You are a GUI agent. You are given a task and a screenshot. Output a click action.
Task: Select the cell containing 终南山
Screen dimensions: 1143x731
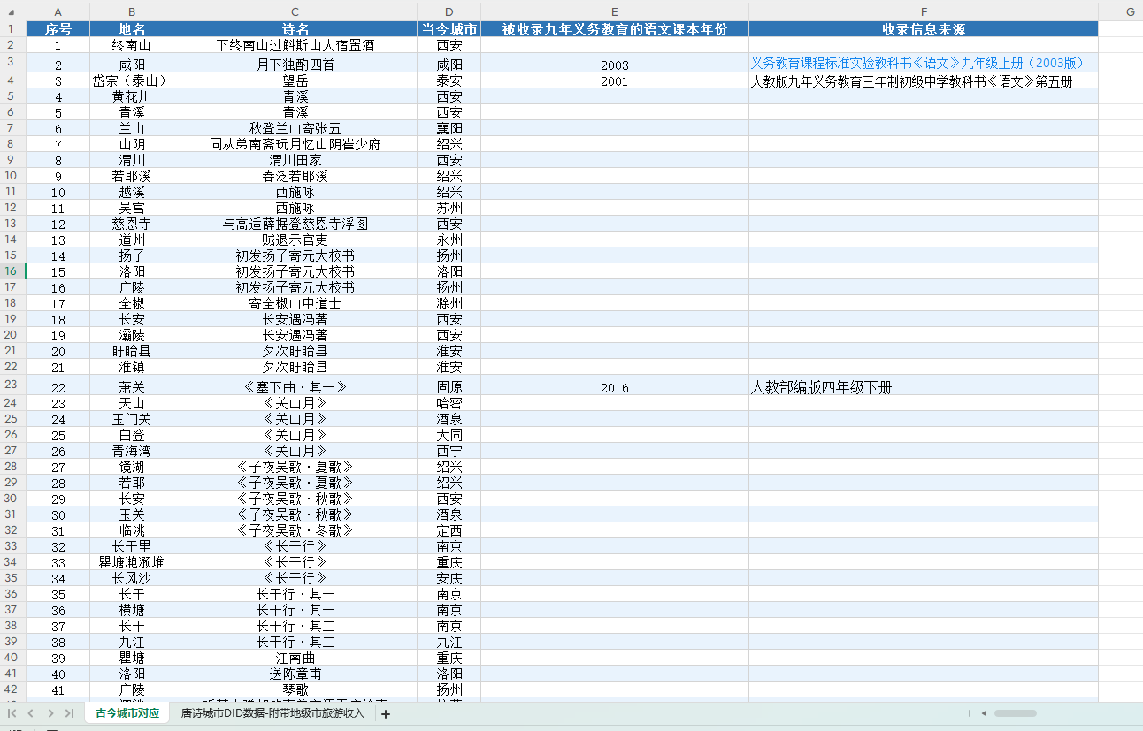tap(132, 45)
